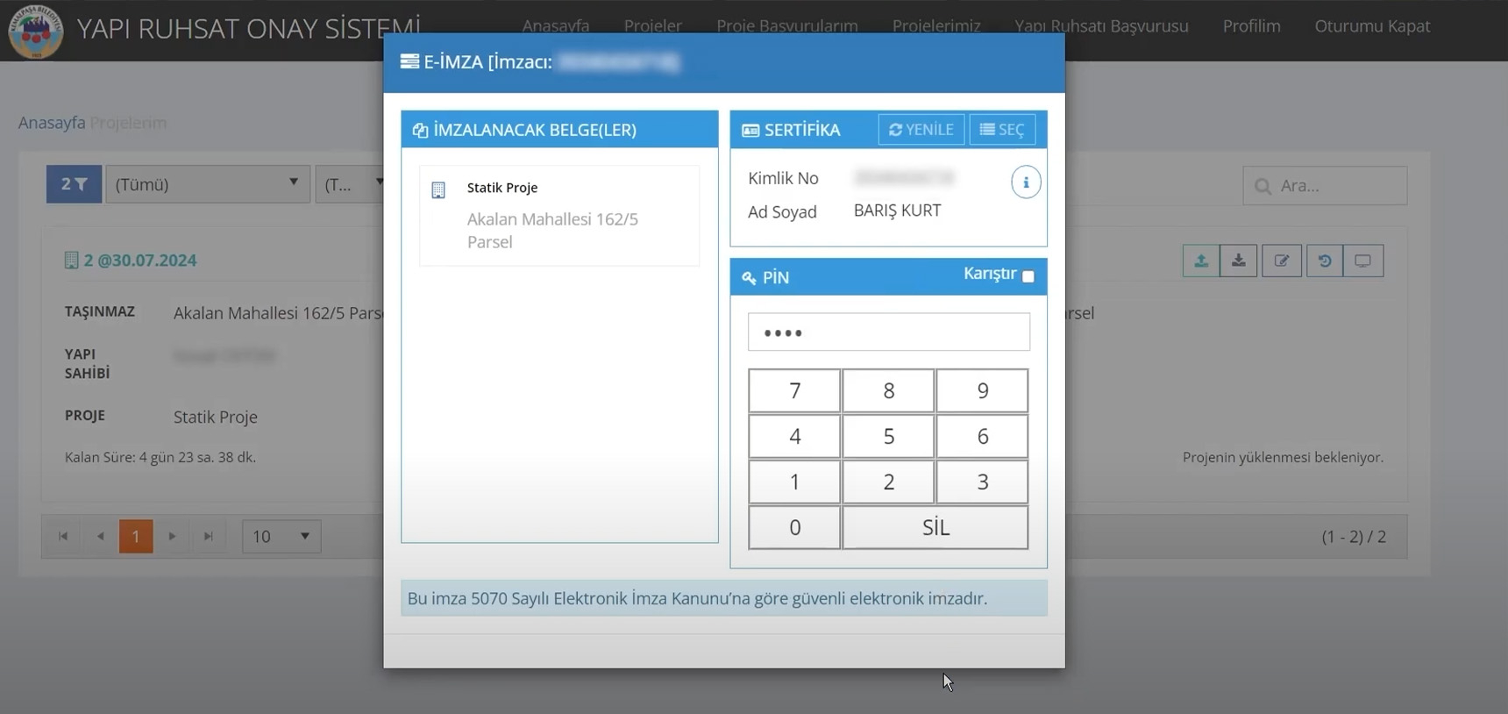Go to next page arrow
Image resolution: width=1508 pixels, height=714 pixels.
point(172,536)
